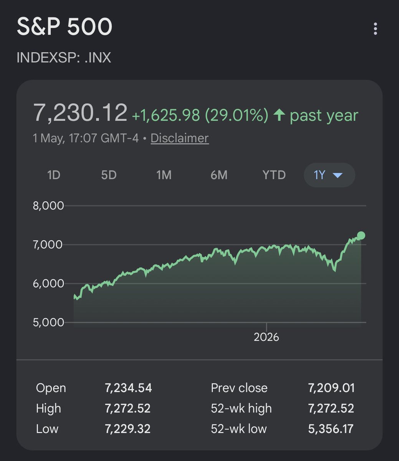
Task: Click the INDEXSP: .INX ticker label
Action: [64, 58]
